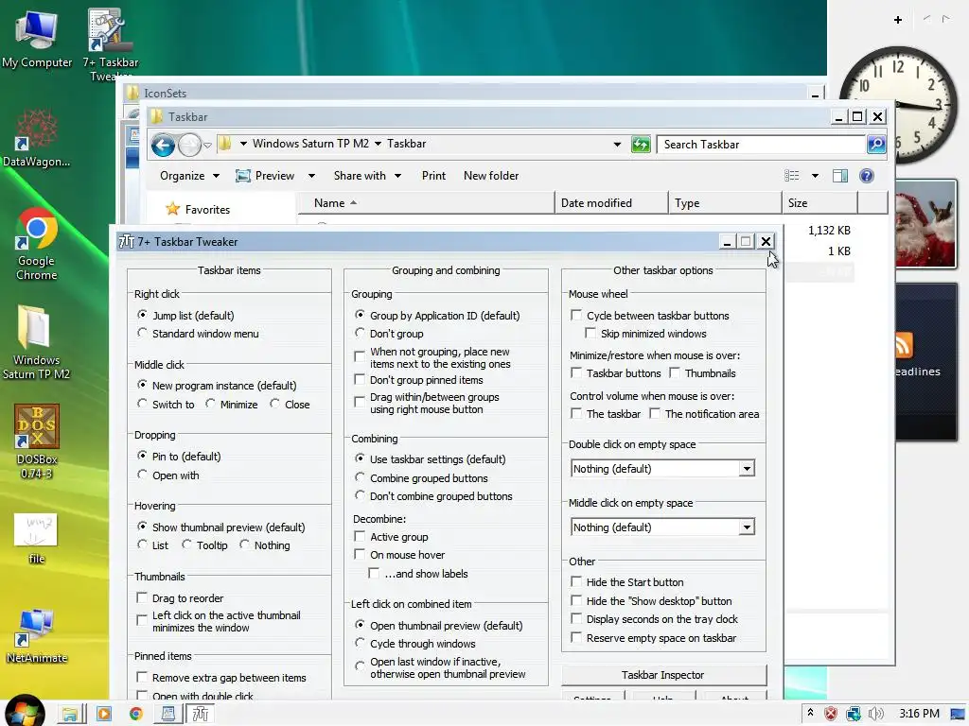
Task: Open DataWagon desktop shortcut
Action: pos(37,138)
